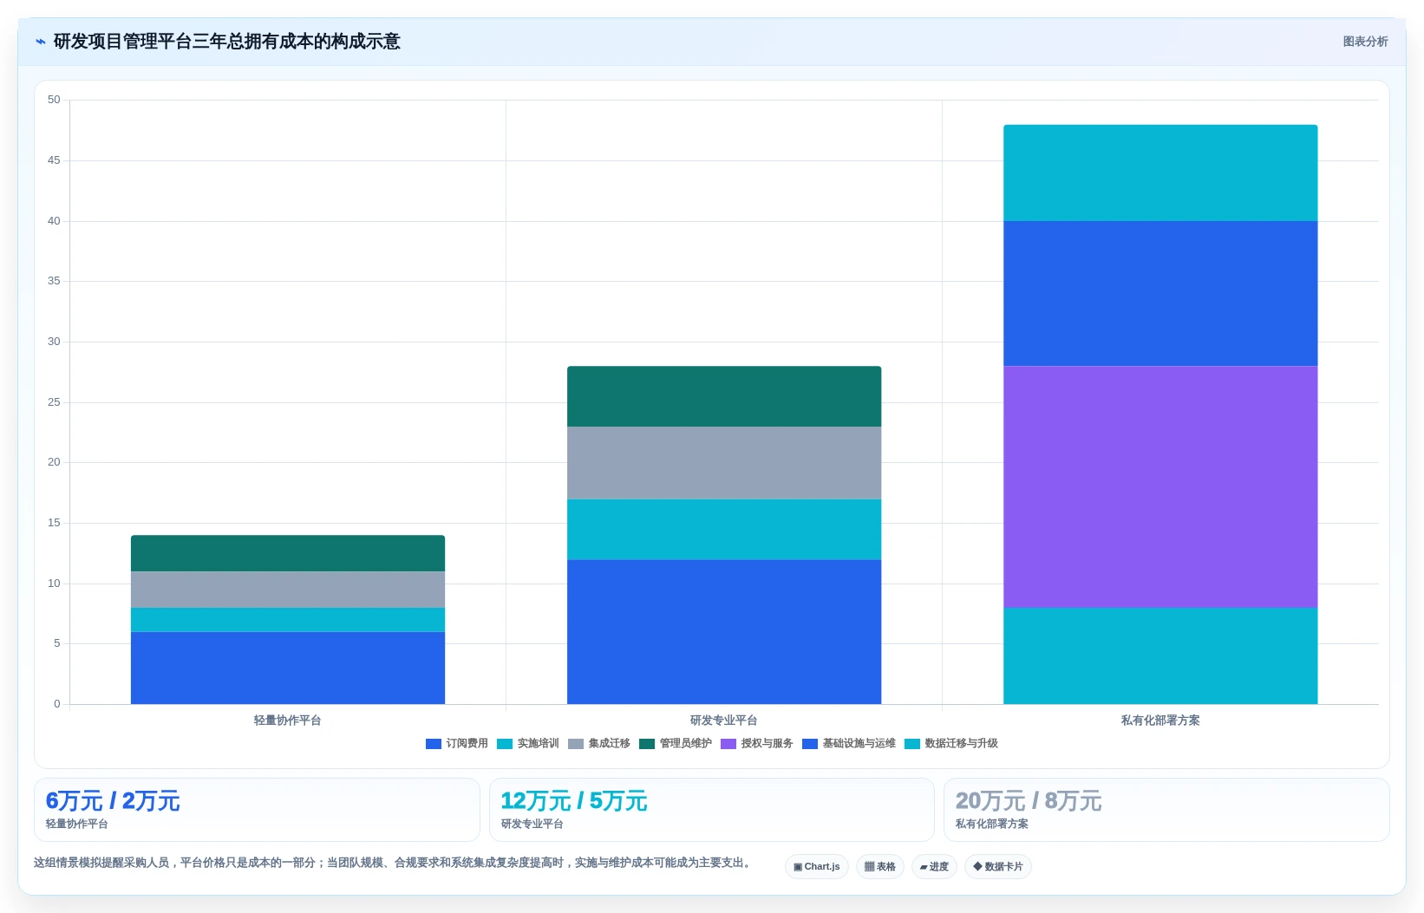
Task: Select the Chart.js tag chip
Action: point(817,867)
